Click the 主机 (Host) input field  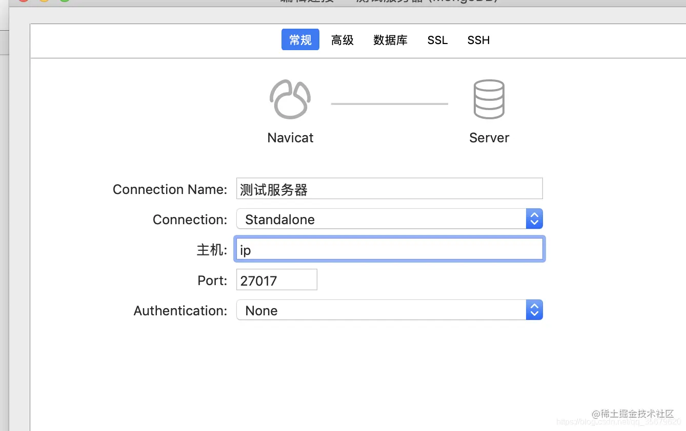coord(389,249)
